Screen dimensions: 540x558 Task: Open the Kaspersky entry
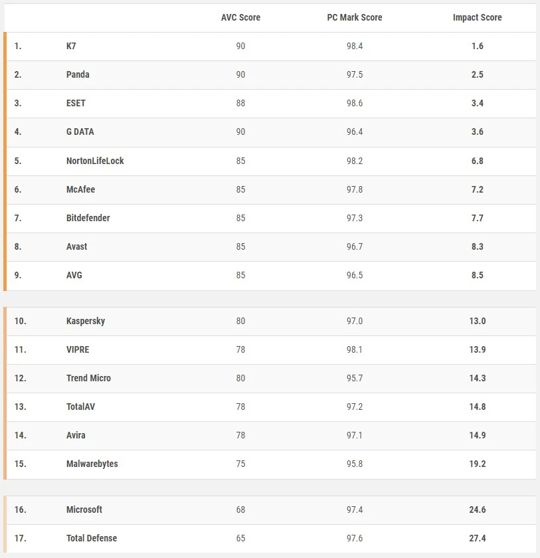[86, 321]
